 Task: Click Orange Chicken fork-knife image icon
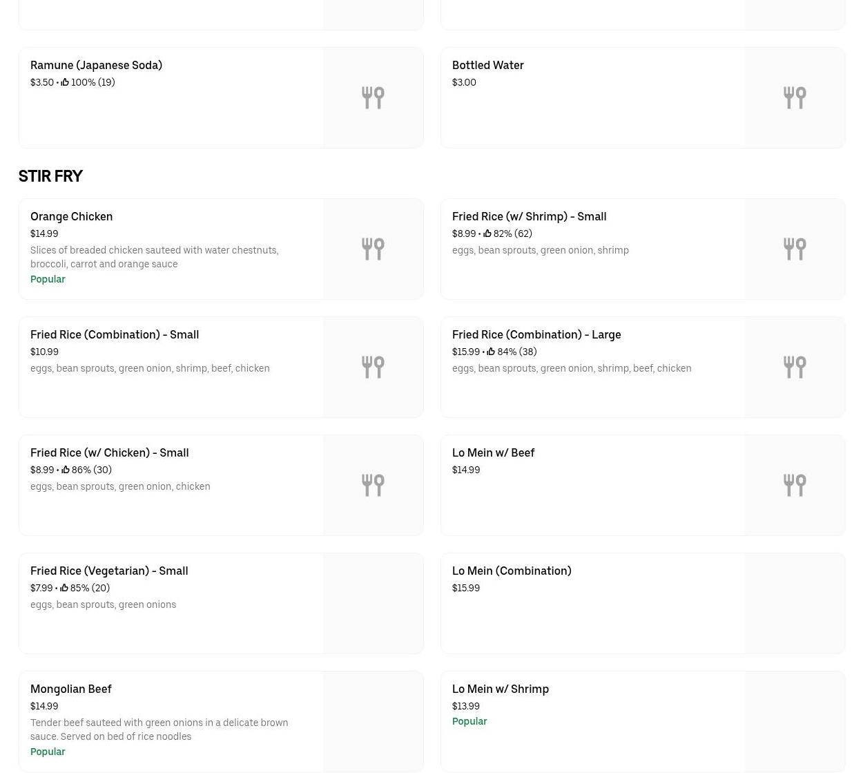[x=373, y=249]
